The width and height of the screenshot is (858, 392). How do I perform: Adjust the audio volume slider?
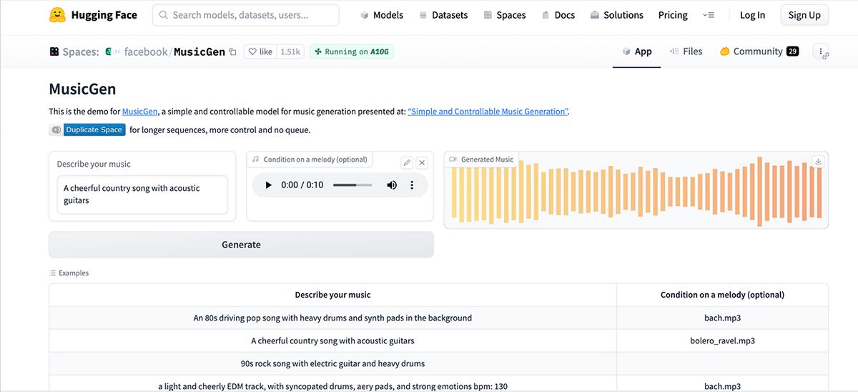352,185
